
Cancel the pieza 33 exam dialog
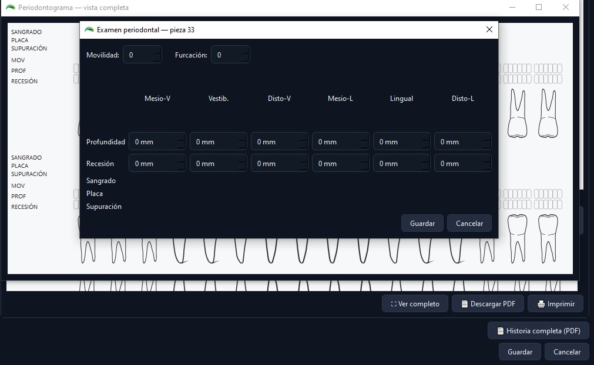coord(469,223)
